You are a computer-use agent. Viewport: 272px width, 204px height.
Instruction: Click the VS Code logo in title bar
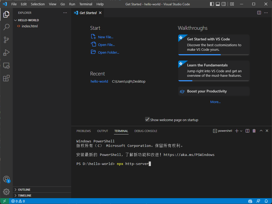tap(5, 4)
